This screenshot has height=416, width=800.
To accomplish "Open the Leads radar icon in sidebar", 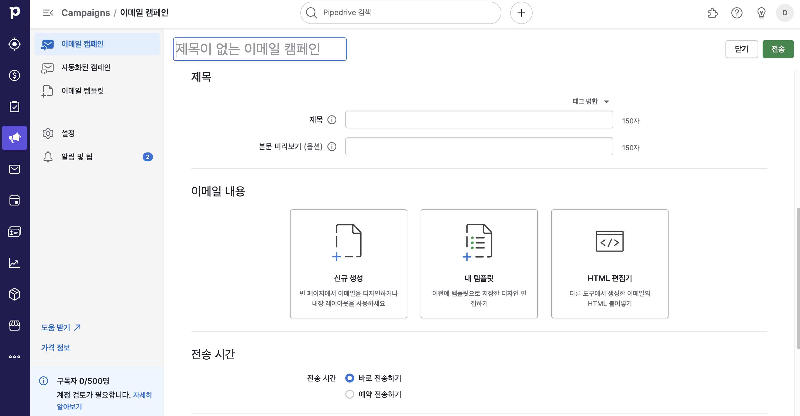I will pyautogui.click(x=14, y=44).
